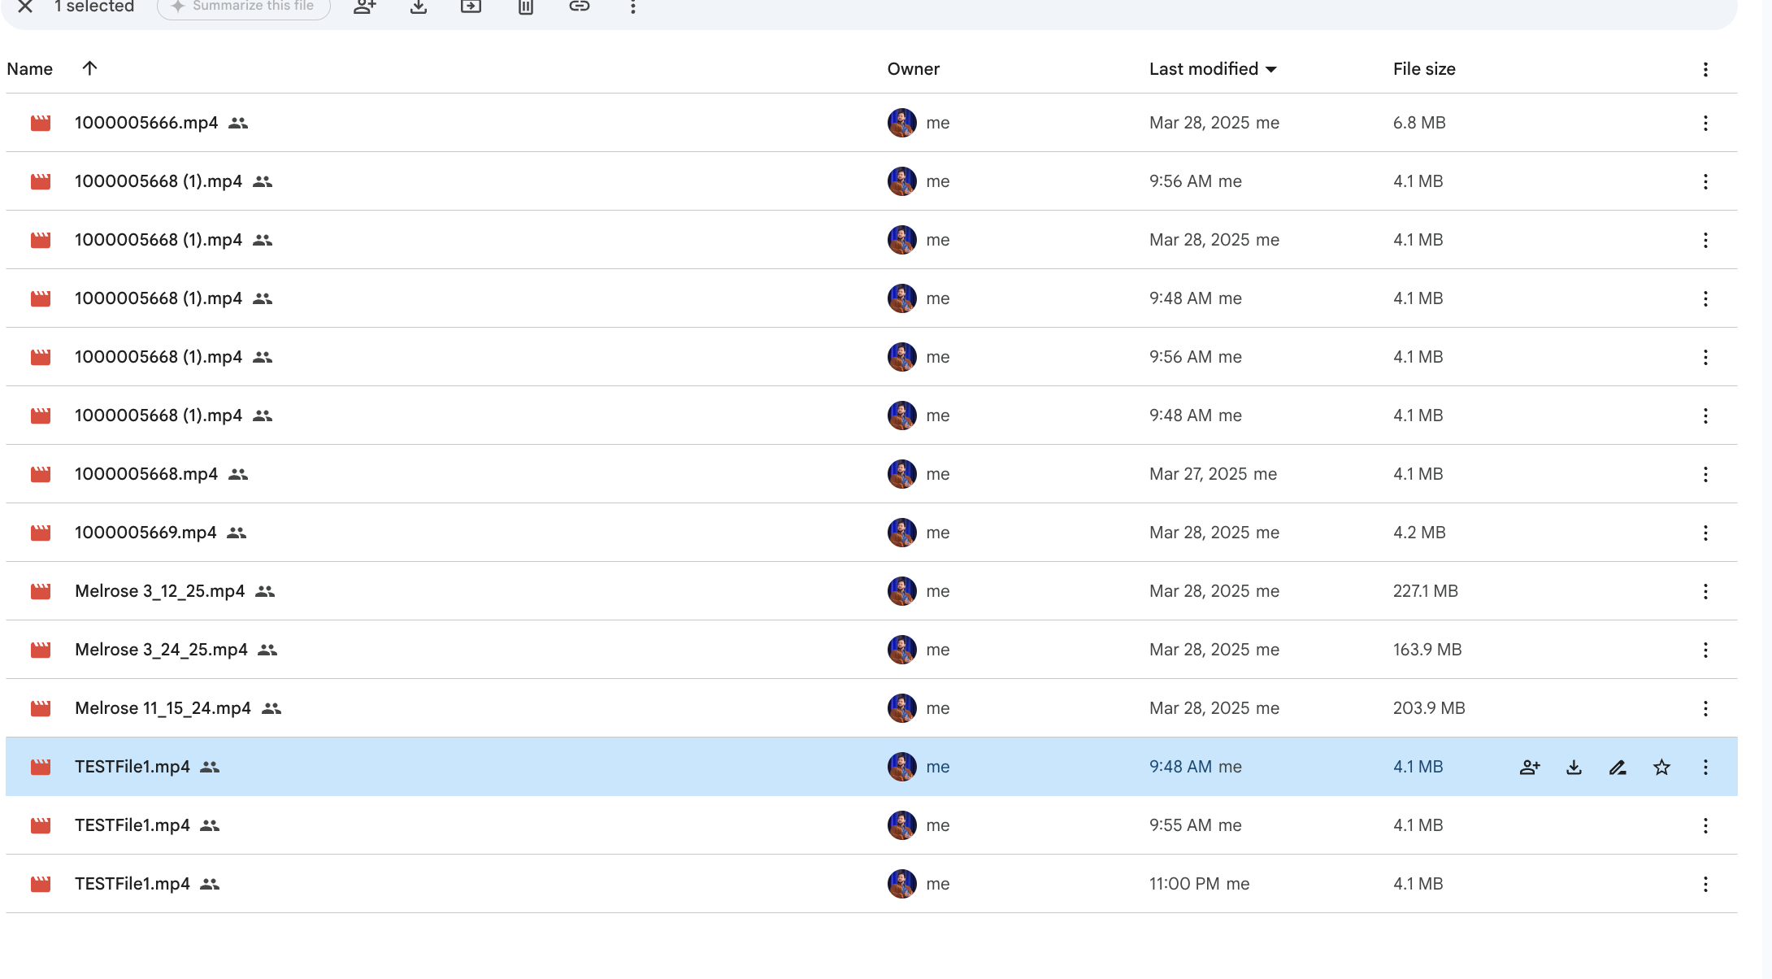Reverse sort direction arrow next to Name

coord(89,68)
